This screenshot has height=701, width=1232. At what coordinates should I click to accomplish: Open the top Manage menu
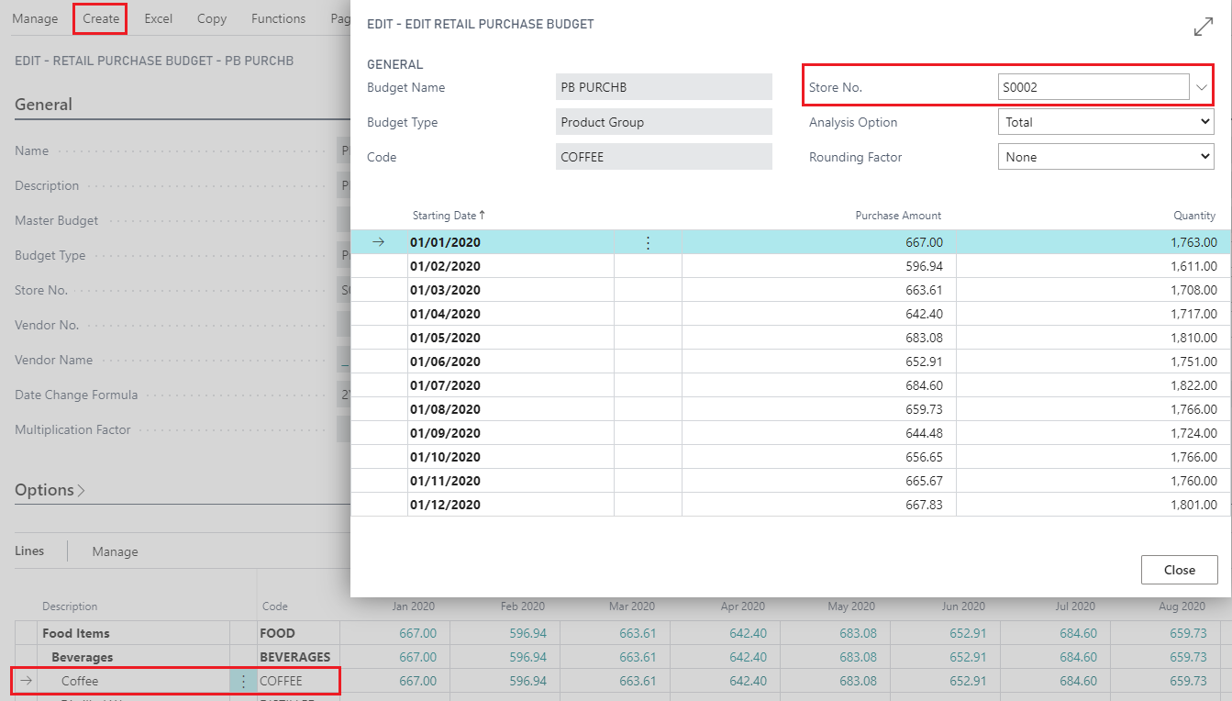(35, 18)
